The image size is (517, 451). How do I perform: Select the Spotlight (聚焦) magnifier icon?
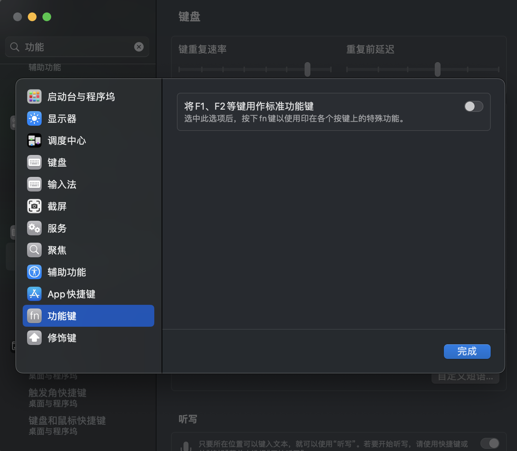(34, 250)
